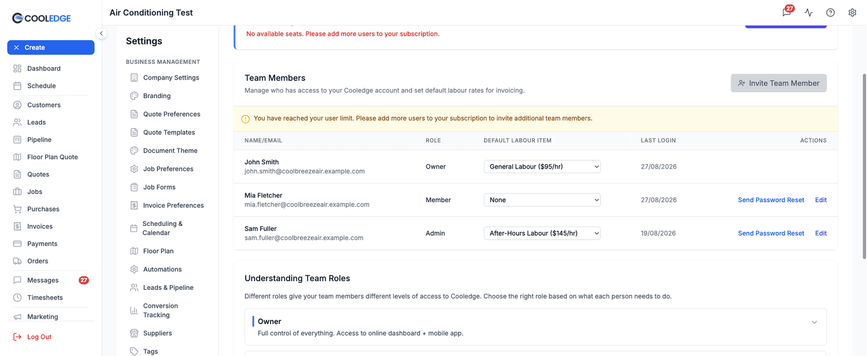Click the Orders truck icon
This screenshot has height=356, width=867.
pos(17,261)
